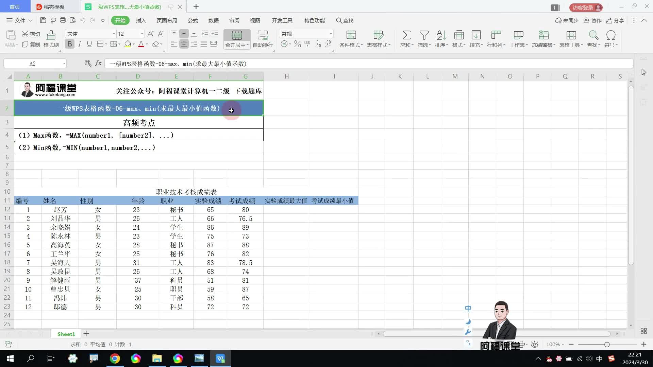This screenshot has width=653, height=367.
Task: Click the Chrome icon in taskbar
Action: pos(115,359)
